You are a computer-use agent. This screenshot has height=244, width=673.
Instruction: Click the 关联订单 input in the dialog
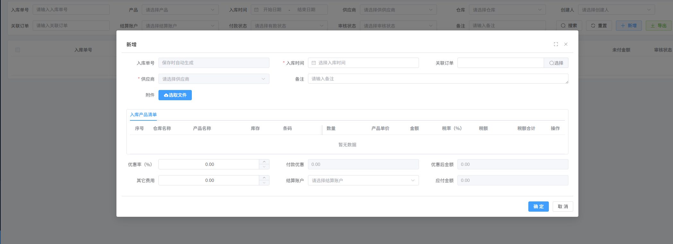pyautogui.click(x=501, y=63)
